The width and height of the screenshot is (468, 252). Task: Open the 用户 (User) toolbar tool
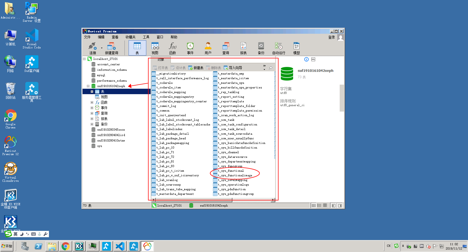tap(208, 48)
